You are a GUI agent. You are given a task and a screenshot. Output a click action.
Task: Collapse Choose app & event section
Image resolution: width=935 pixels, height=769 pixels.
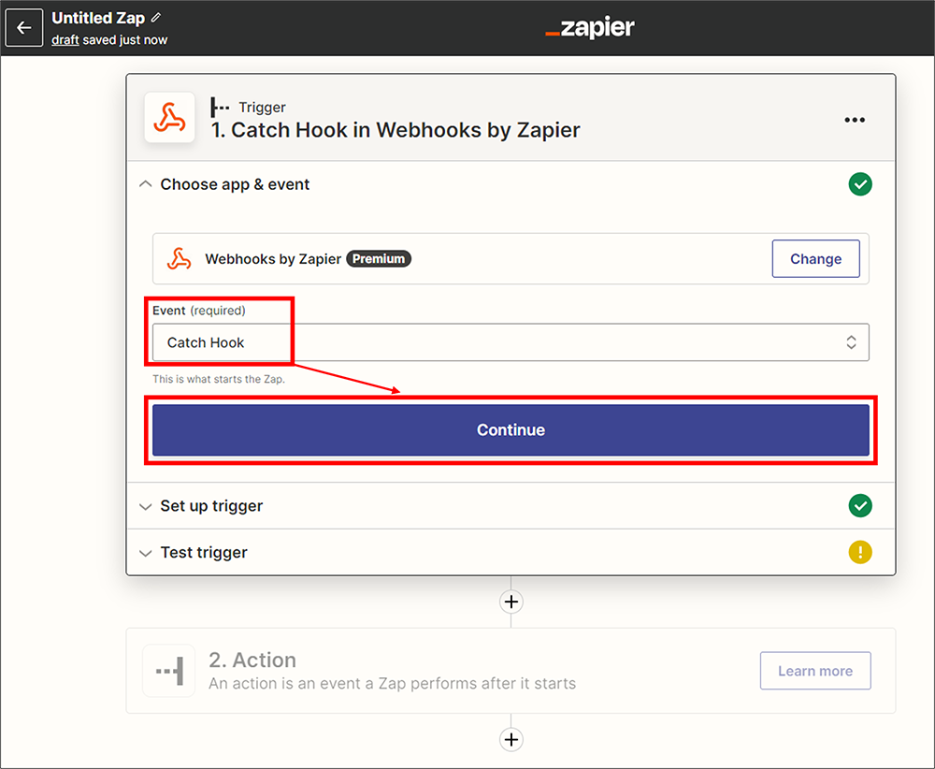click(x=146, y=184)
